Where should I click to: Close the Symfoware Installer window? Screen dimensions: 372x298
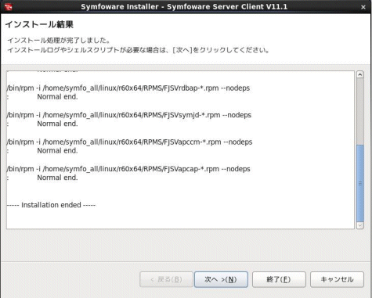point(363,7)
